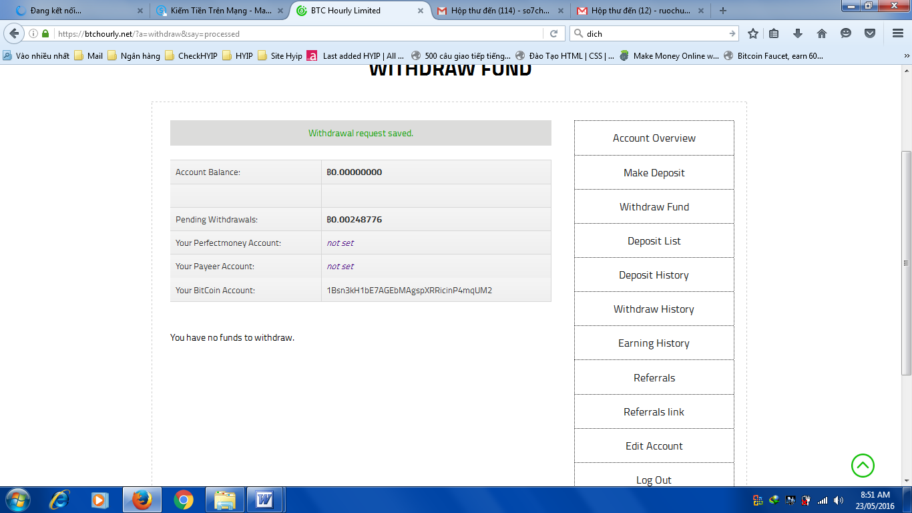View Withdraw History
The width and height of the screenshot is (912, 513).
pyautogui.click(x=654, y=309)
